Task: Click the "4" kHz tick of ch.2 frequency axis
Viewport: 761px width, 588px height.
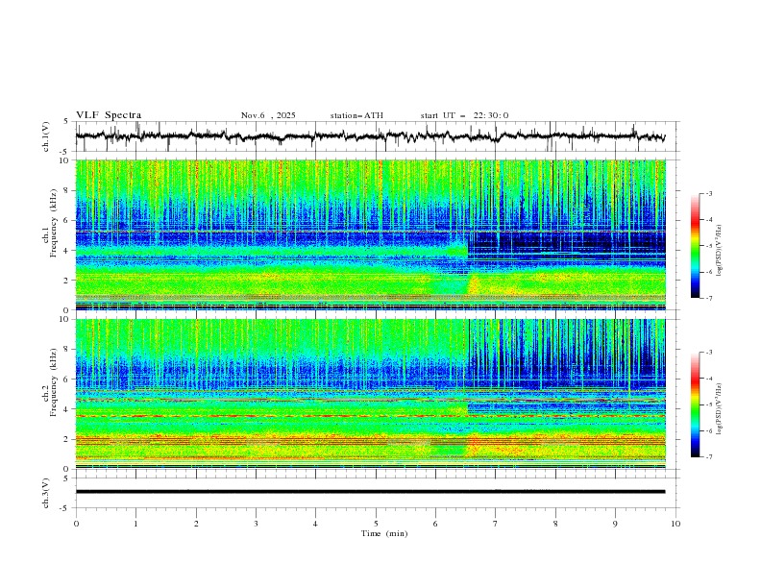Action: 67,409
